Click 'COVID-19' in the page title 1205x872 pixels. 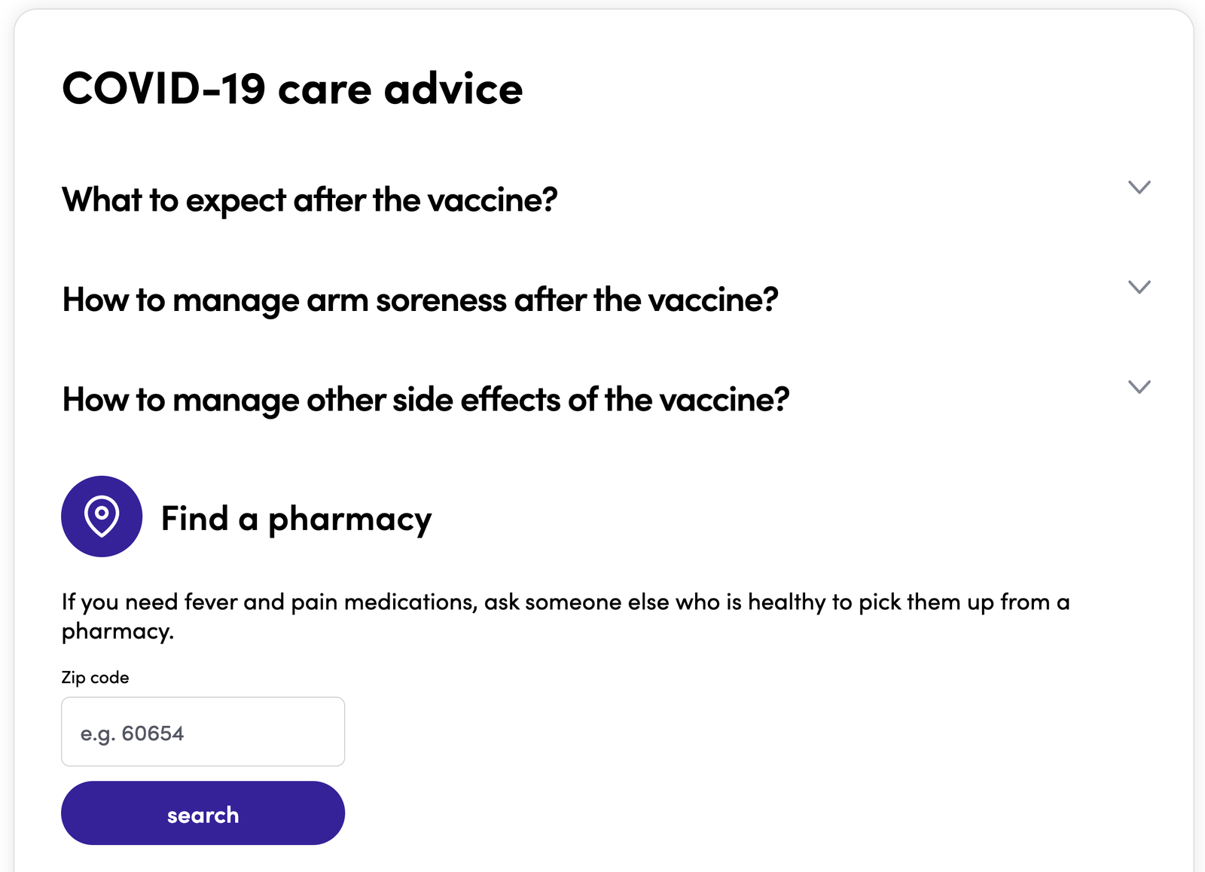pos(163,89)
